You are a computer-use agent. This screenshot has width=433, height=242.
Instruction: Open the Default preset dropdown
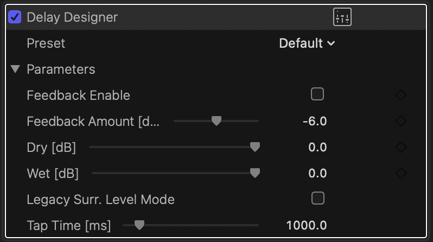(307, 43)
